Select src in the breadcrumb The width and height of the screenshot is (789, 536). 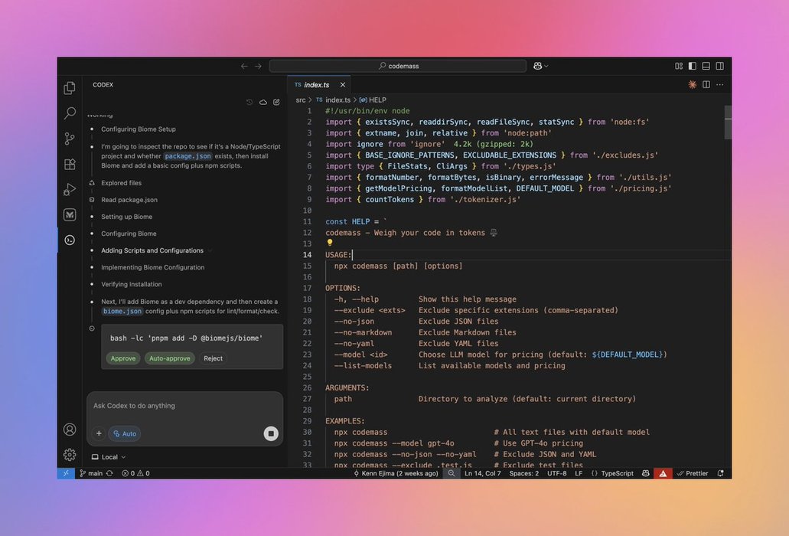[x=301, y=100]
